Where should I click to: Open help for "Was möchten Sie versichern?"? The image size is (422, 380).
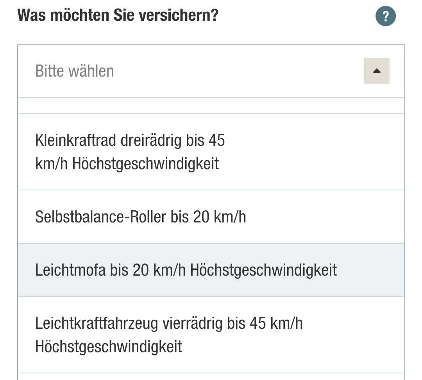pyautogui.click(x=385, y=16)
